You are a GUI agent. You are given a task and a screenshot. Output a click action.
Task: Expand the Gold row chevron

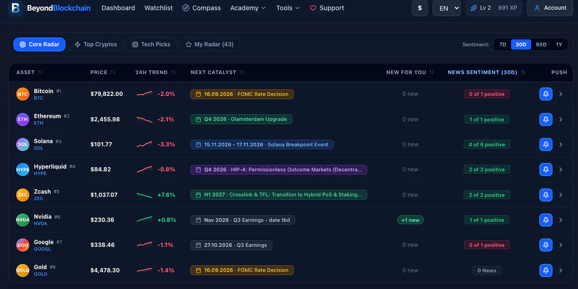pyautogui.click(x=561, y=270)
